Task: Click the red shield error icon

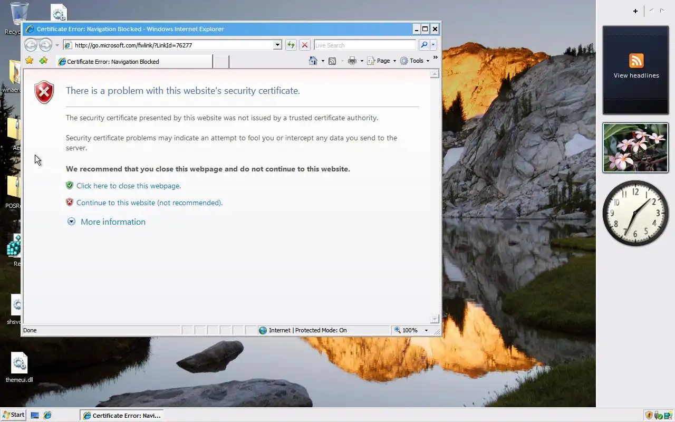Action: [44, 92]
